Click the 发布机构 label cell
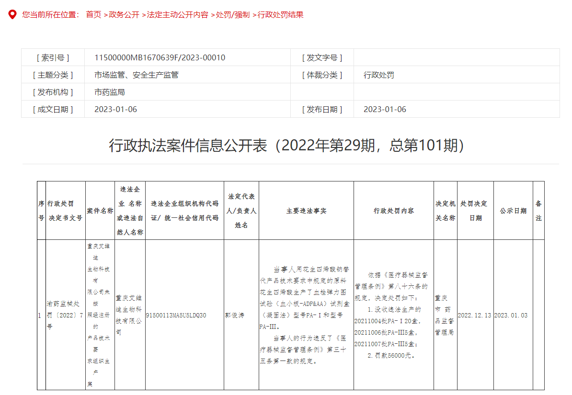This screenshot has height=395, width=572. click(53, 92)
